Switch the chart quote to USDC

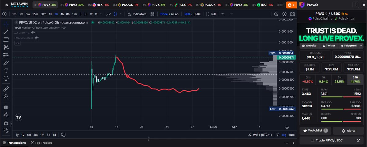[x=197, y=14]
